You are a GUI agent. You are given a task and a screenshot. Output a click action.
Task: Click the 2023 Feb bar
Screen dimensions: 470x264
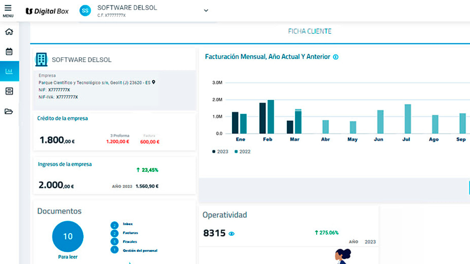click(x=263, y=118)
